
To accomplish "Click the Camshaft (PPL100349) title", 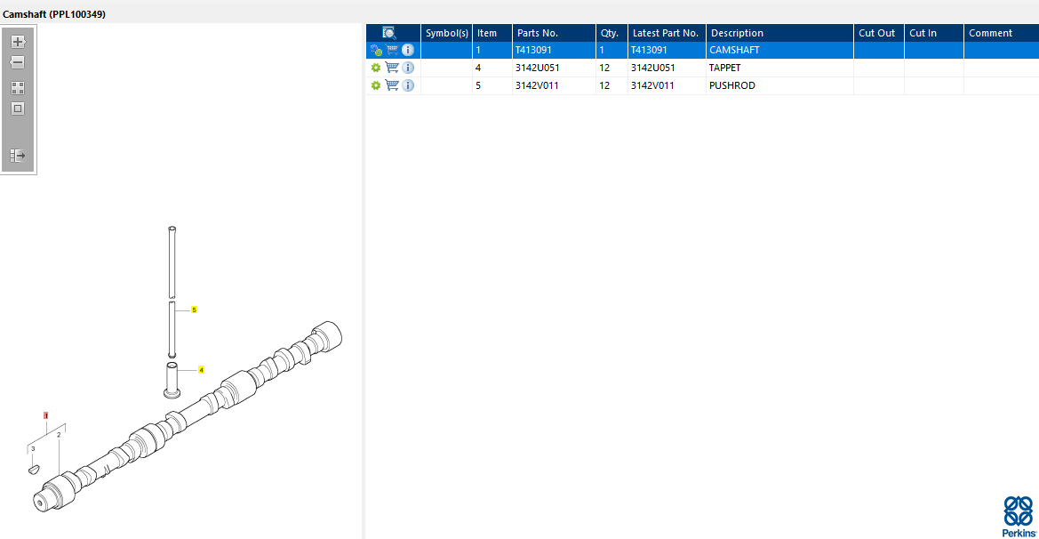I will click(54, 14).
